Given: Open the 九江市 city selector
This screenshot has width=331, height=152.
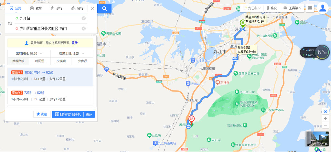Looking at the screenshot, I should tap(251, 8).
